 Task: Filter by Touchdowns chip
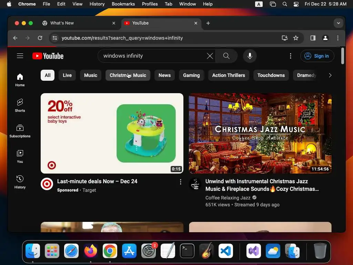coord(271,75)
